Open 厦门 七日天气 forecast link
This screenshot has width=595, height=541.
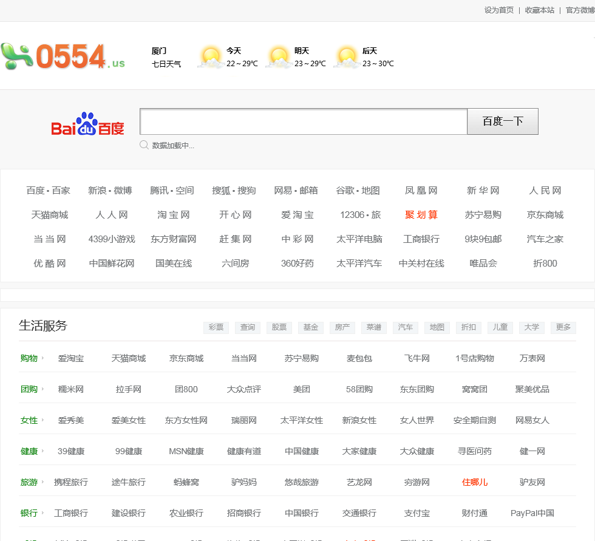(x=166, y=57)
